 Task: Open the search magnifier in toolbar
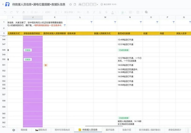[x=146, y=12]
